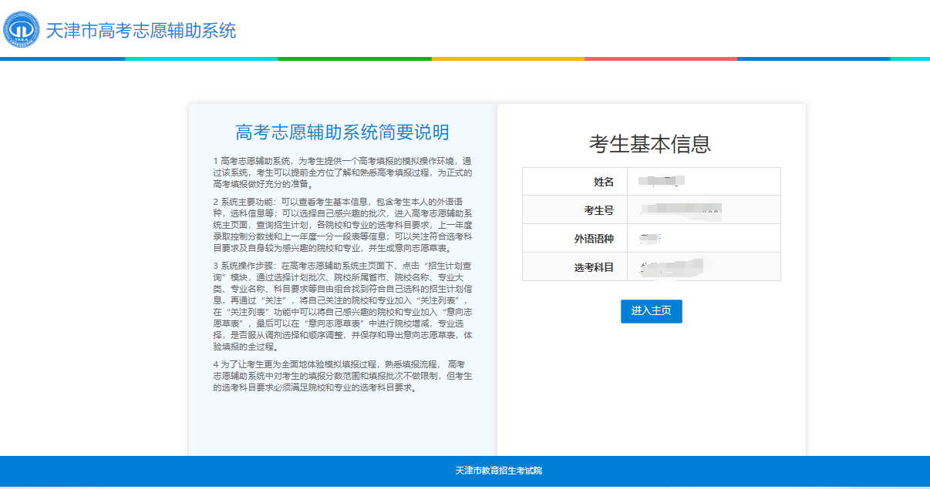Viewport: 930px width, 489px height.
Task: Click the Tianjin exam authority logo icon
Action: tap(22, 30)
